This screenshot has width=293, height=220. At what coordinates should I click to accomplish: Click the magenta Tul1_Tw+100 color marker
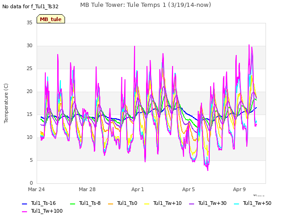[x=24, y=212]
